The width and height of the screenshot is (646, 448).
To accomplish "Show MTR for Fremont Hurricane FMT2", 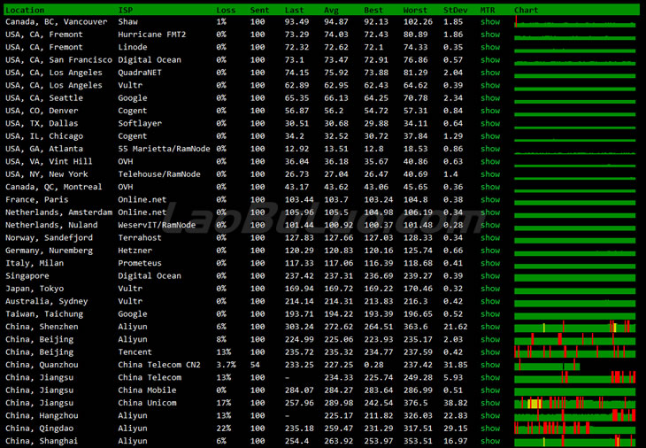I will tap(490, 35).
